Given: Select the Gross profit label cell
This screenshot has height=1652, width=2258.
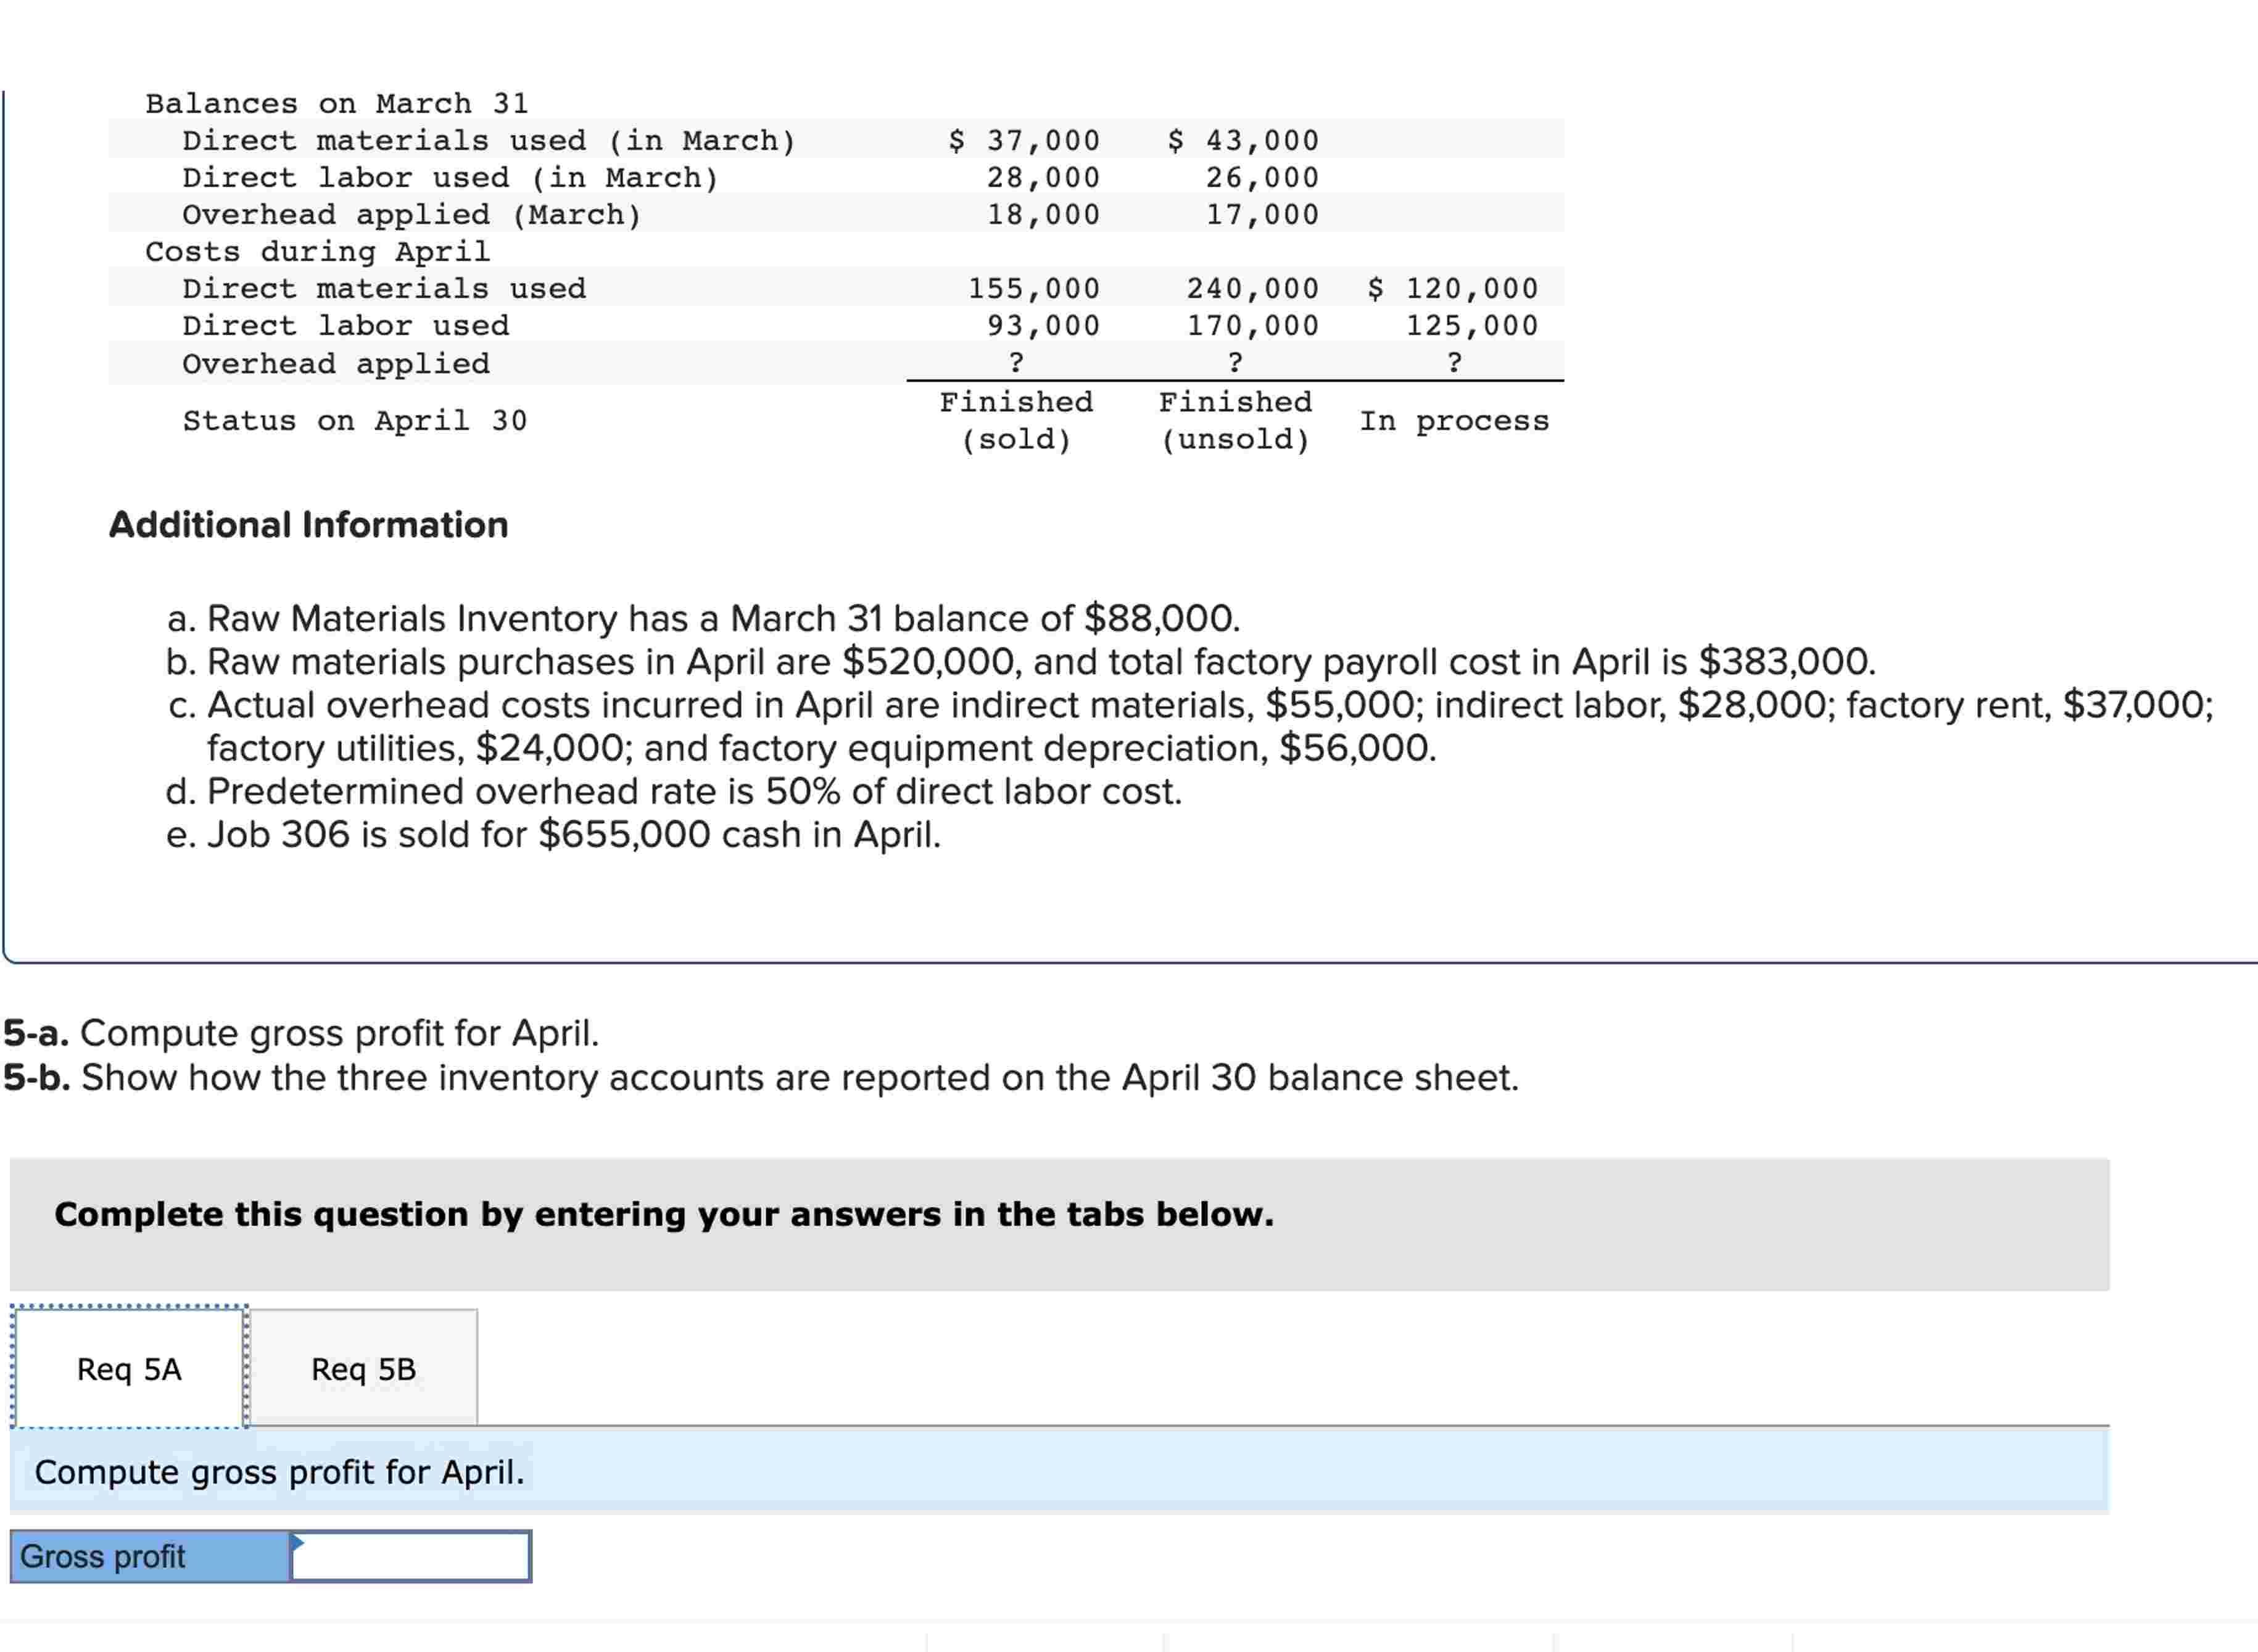Looking at the screenshot, I should tap(150, 1556).
